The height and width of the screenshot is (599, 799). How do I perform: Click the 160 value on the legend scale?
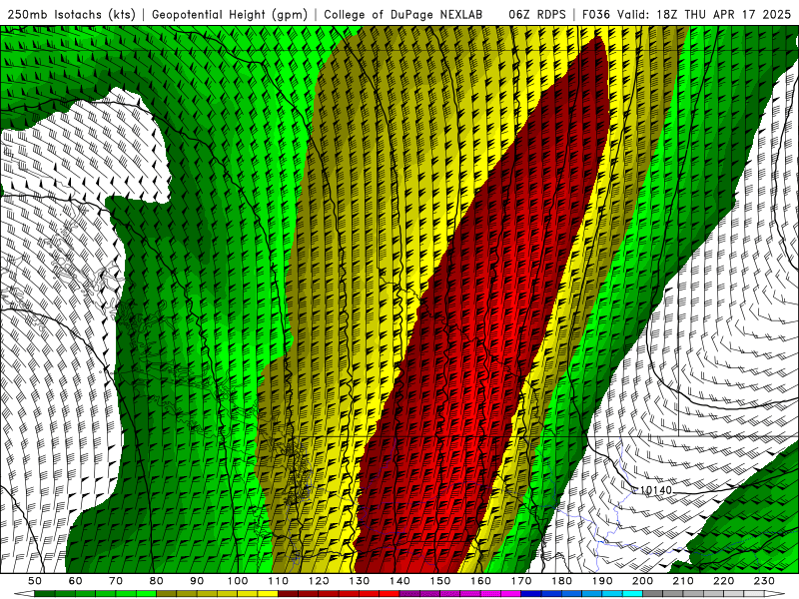tap(480, 581)
